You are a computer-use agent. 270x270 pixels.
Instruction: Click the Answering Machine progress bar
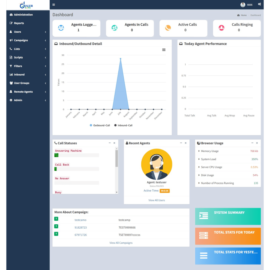pyautogui.click(x=77, y=155)
